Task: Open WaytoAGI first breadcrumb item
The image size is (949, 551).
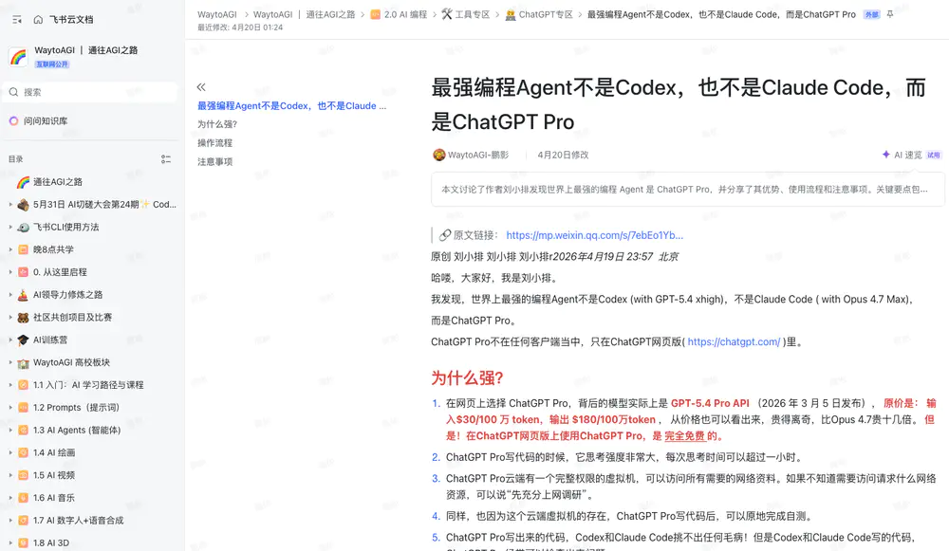Action: 216,14
